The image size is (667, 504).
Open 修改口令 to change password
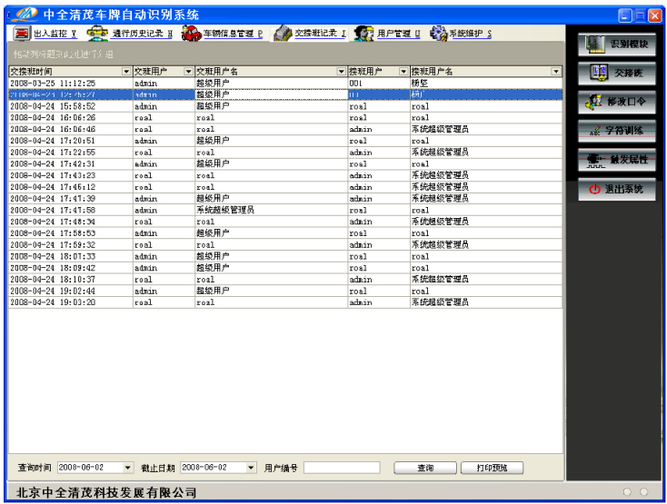click(x=617, y=102)
